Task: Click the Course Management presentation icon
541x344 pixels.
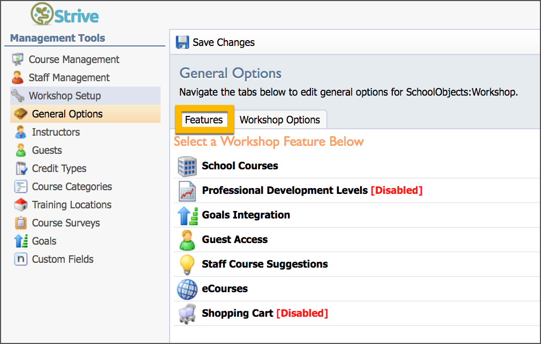Action: click(x=18, y=59)
